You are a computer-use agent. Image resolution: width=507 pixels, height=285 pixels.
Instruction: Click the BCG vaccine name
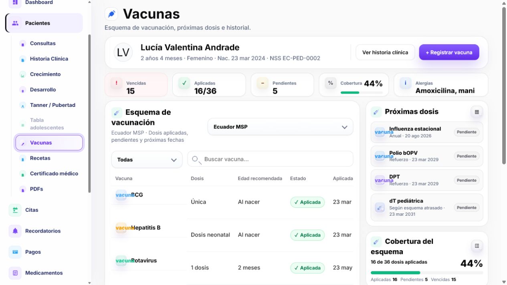tap(137, 195)
